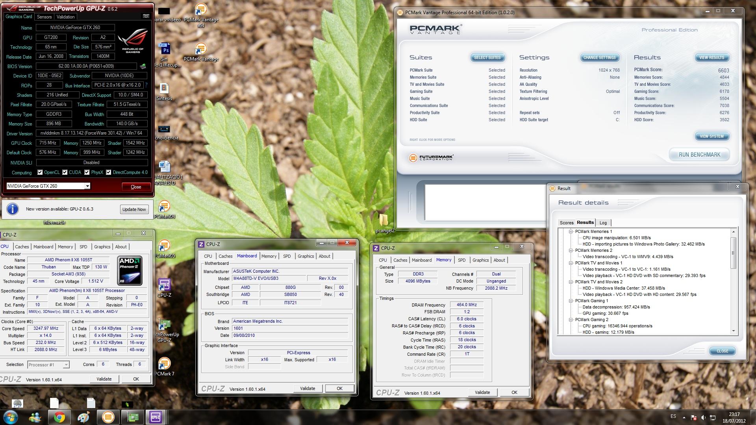Collapse the PCMark Gaming 2 tree node

click(570, 320)
